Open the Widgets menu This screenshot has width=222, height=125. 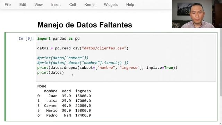click(x=111, y=5)
